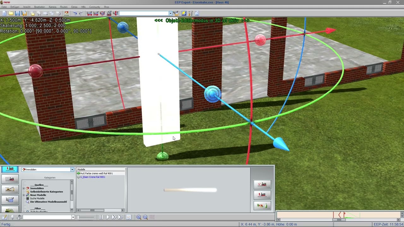Select the highlighted train placement mode button
The width and height of the screenshot is (404, 227).
tap(10, 169)
